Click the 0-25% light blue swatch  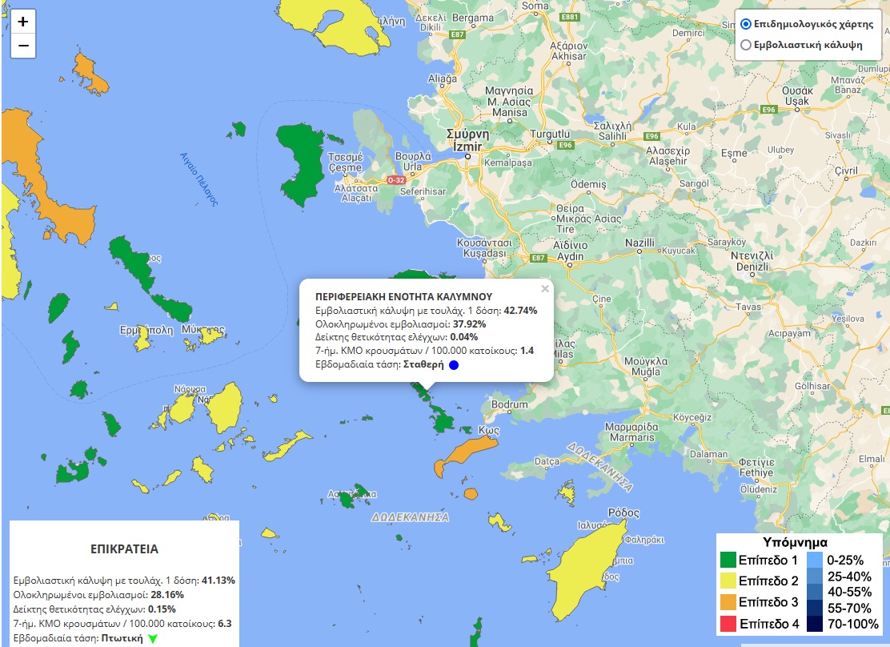tap(815, 560)
